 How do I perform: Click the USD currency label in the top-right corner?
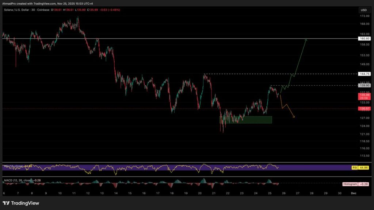(363, 10)
